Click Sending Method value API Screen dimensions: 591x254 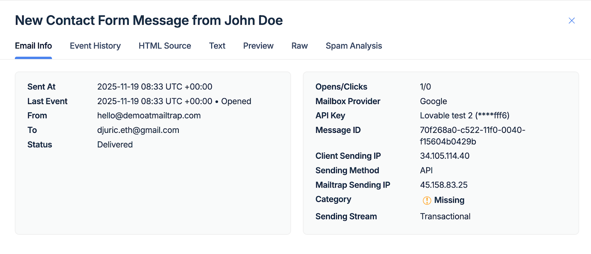pyautogui.click(x=426, y=170)
